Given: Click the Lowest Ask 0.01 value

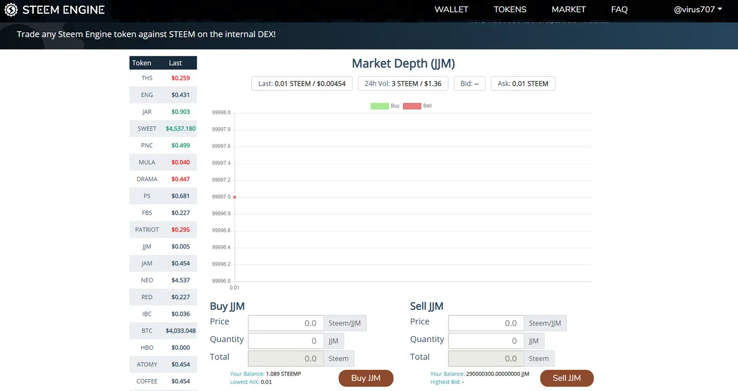Looking at the screenshot, I should [266, 382].
